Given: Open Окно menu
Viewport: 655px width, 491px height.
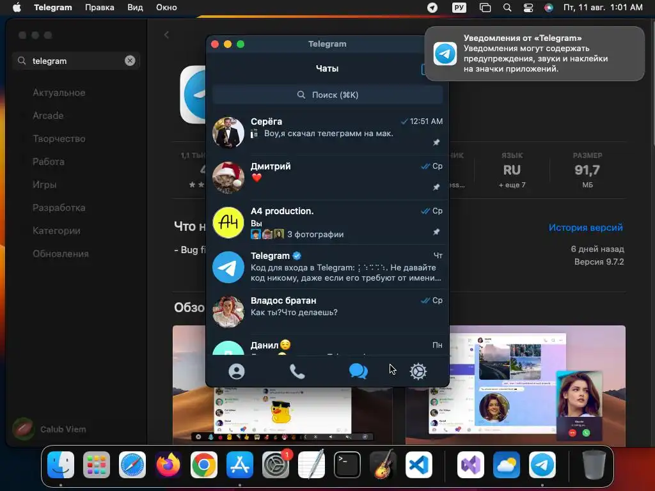Looking at the screenshot, I should pyautogui.click(x=166, y=8).
